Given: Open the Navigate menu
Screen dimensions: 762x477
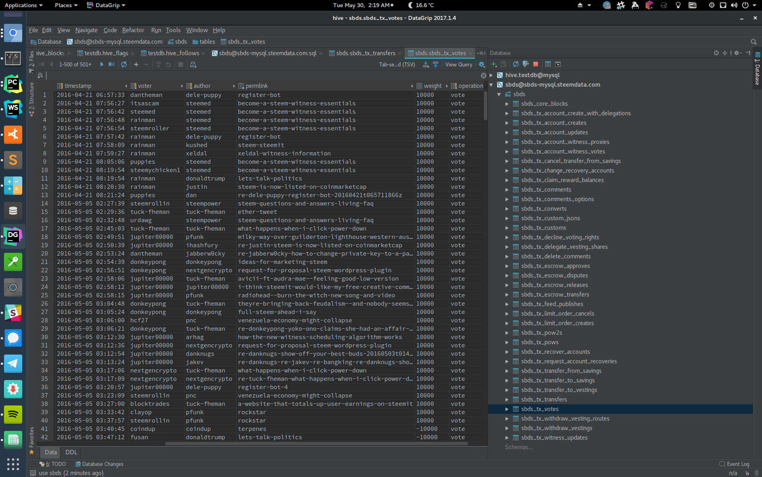Looking at the screenshot, I should [86, 30].
